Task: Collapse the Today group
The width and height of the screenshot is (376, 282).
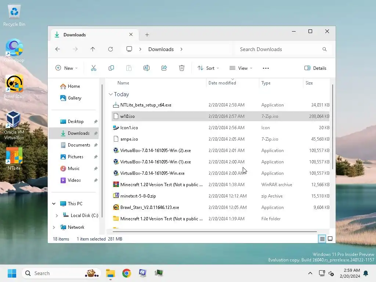Action: (111, 94)
